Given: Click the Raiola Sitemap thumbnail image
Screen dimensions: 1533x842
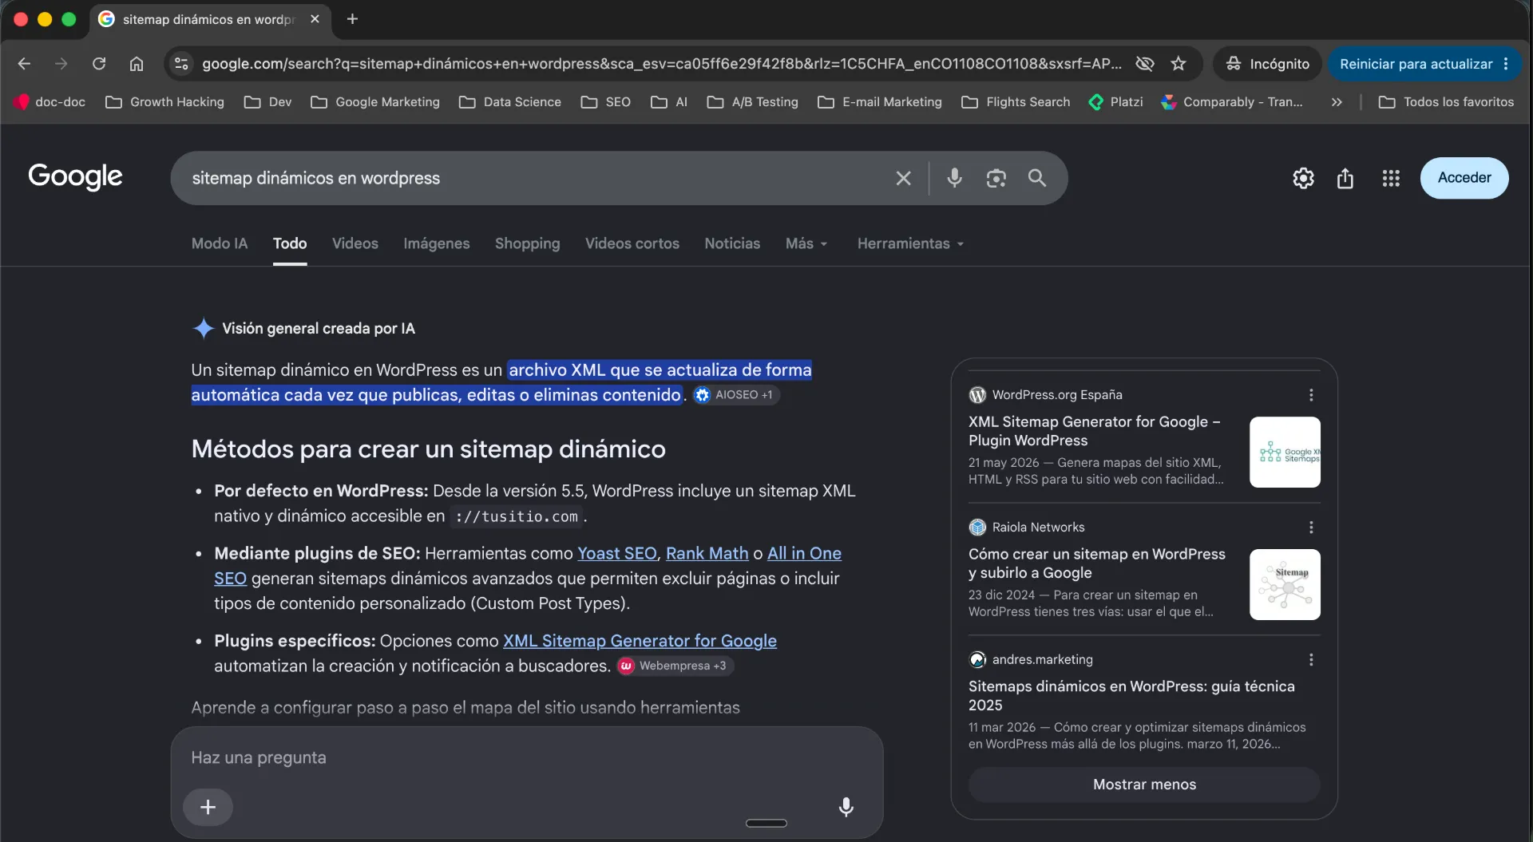Looking at the screenshot, I should click(1285, 585).
